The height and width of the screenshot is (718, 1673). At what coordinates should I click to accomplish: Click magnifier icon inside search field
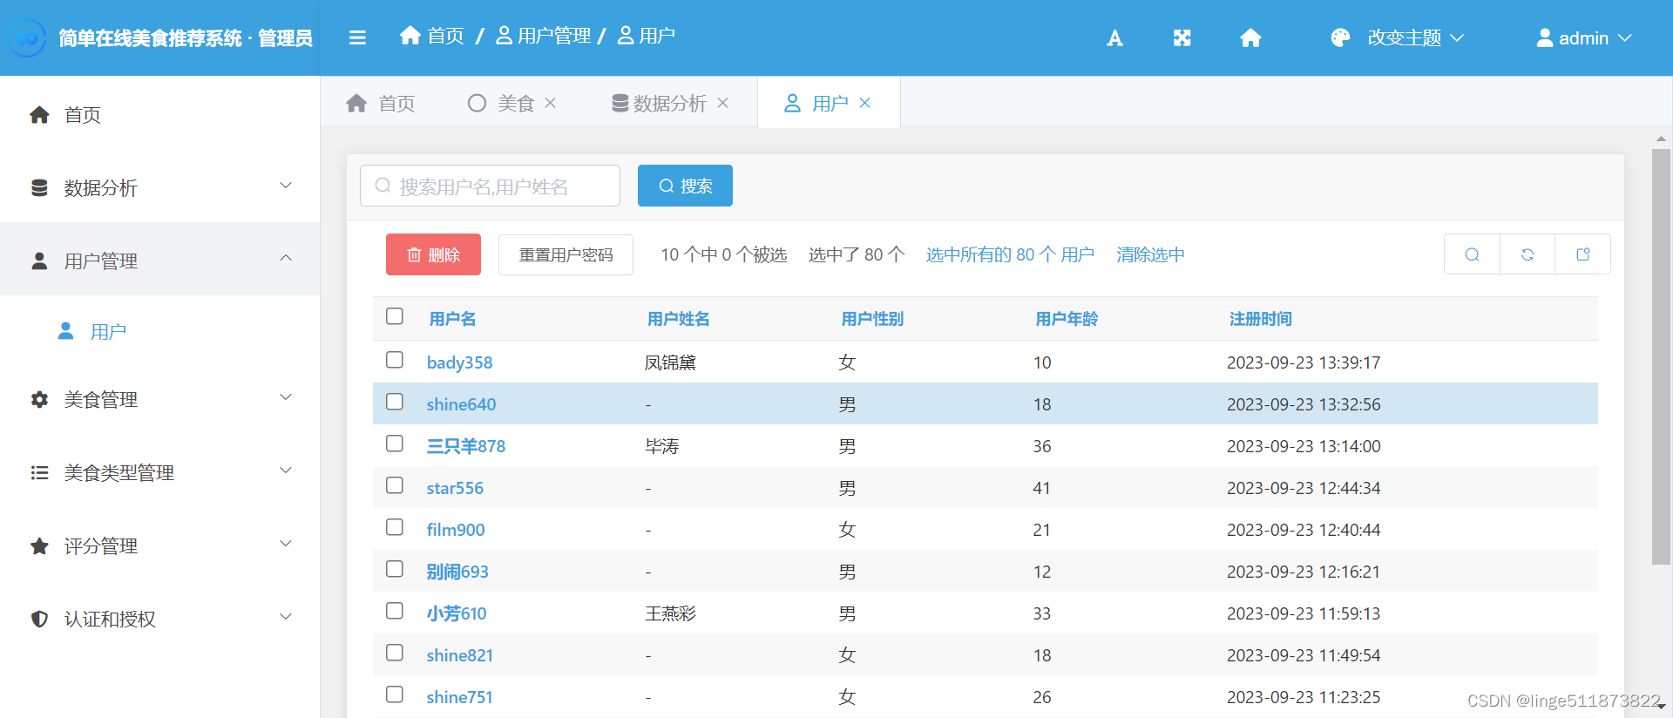[383, 186]
